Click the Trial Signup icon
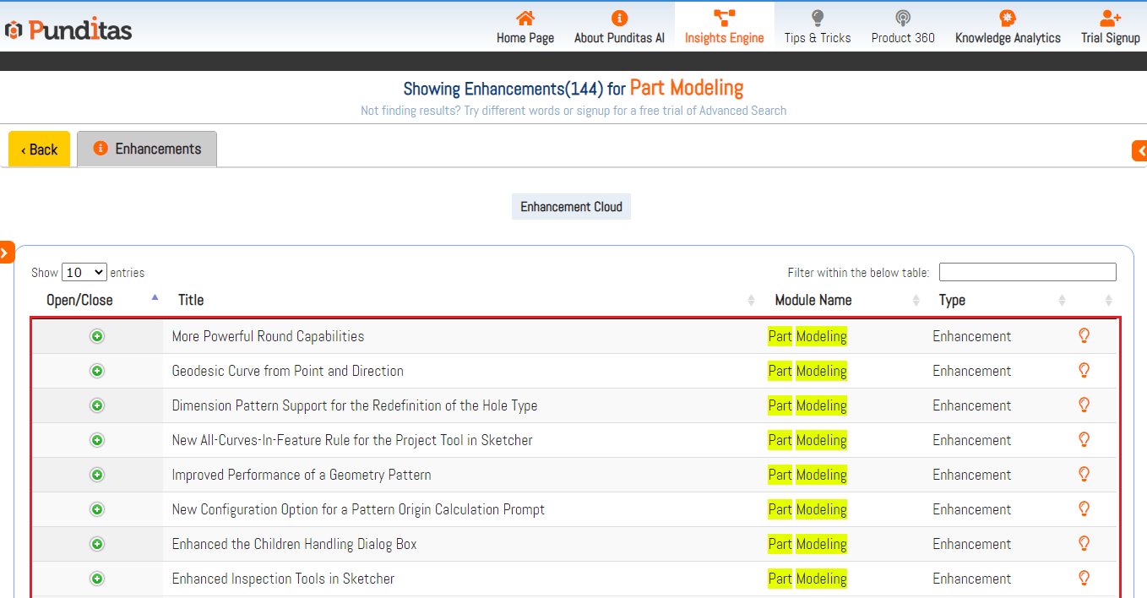Screen dimensions: 1147x598 click(x=1110, y=18)
